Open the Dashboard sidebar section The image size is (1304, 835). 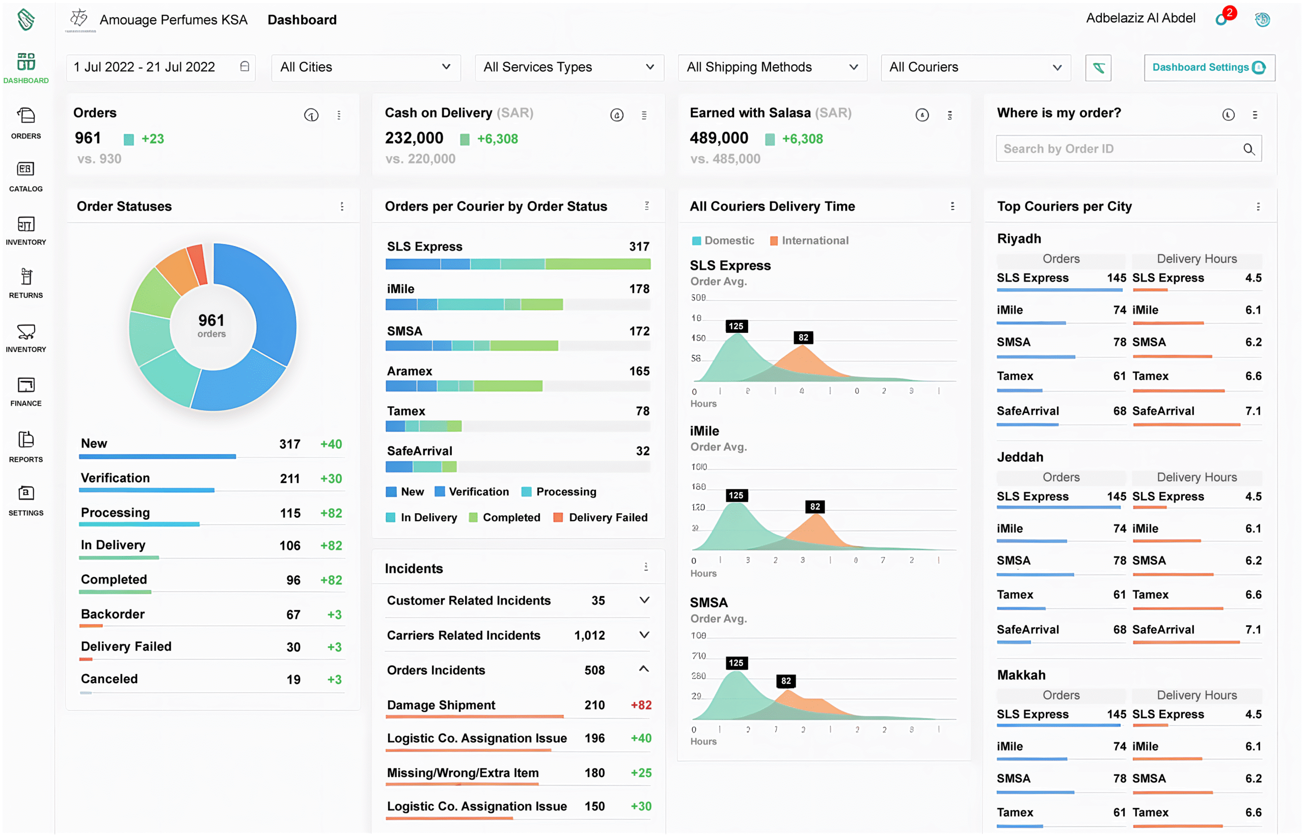click(25, 68)
